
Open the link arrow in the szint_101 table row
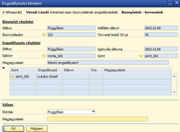(x=12, y=76)
